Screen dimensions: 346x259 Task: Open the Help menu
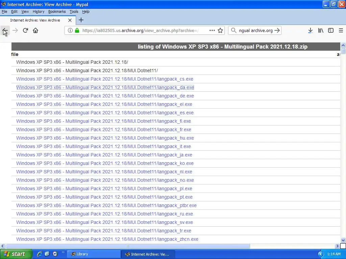point(85,11)
